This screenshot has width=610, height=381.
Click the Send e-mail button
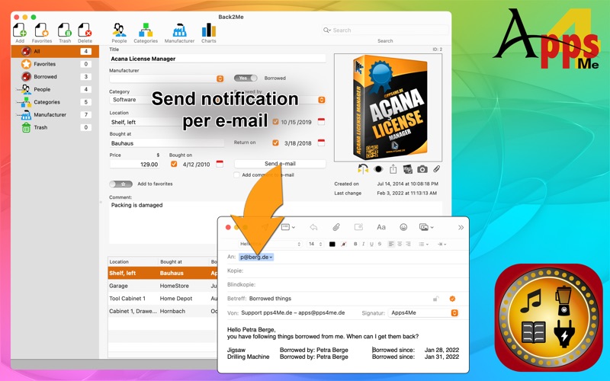(280, 164)
